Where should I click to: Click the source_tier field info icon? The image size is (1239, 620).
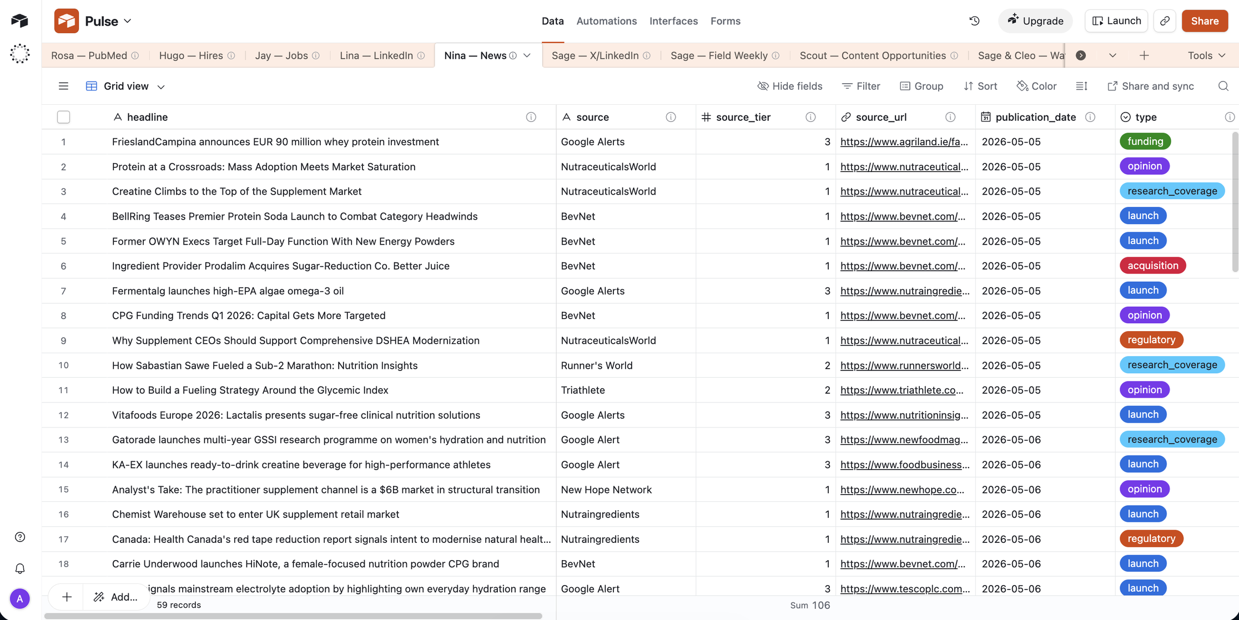(810, 117)
